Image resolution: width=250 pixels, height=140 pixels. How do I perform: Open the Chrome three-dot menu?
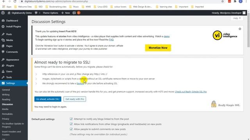pyautogui.click(x=246, y=1)
